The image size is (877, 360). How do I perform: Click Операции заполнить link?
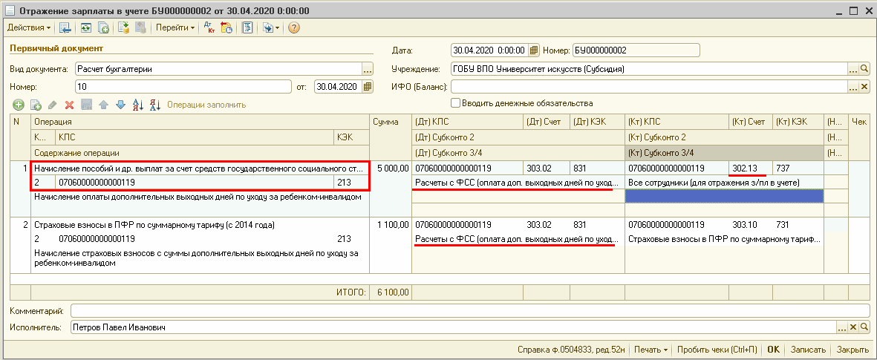tap(206, 105)
